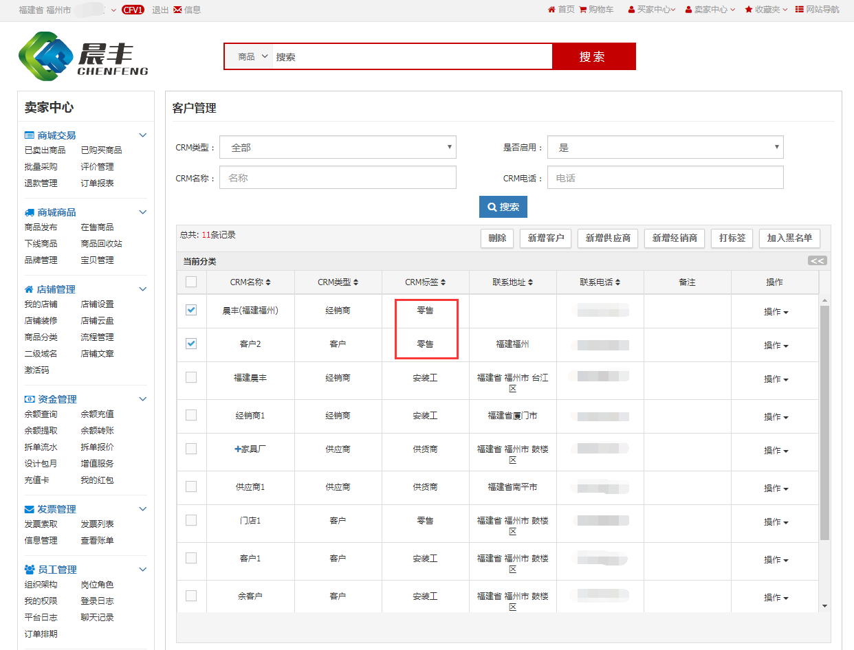This screenshot has height=650, width=854.
Task: Toggle the select-all header checkbox
Action: click(191, 282)
